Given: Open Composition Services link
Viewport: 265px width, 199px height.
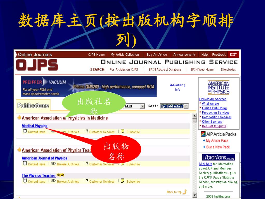Looking at the screenshot, I should click(x=217, y=117).
